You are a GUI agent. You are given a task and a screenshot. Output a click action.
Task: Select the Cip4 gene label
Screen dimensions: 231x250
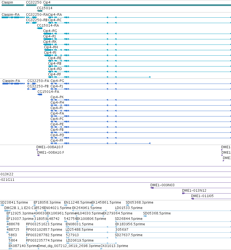coord(47,2)
